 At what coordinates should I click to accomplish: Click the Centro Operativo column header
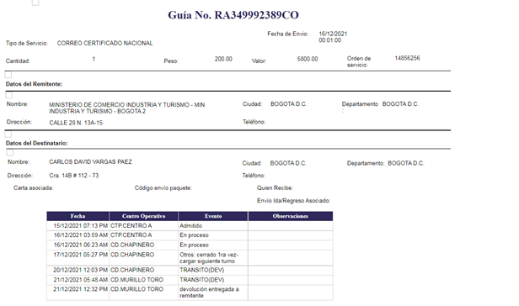click(143, 216)
